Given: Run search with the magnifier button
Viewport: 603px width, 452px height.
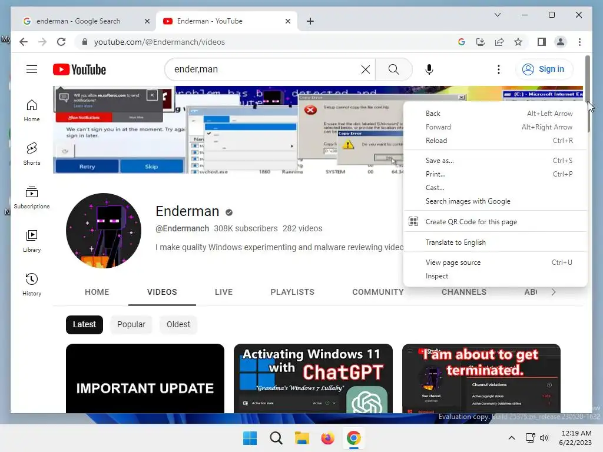Looking at the screenshot, I should [393, 69].
